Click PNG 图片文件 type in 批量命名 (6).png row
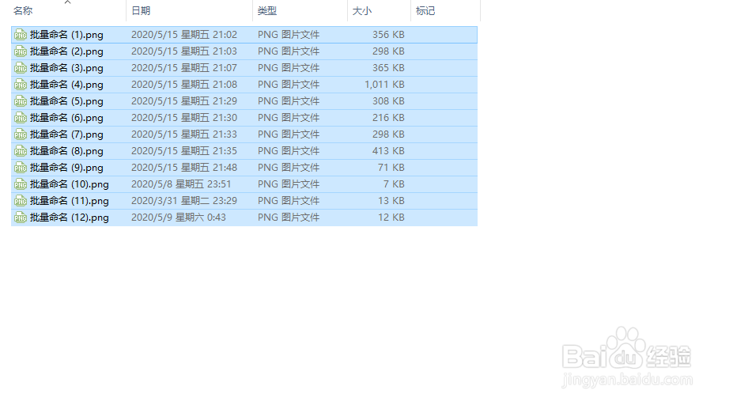This screenshot has height=405, width=733. pyautogui.click(x=289, y=117)
